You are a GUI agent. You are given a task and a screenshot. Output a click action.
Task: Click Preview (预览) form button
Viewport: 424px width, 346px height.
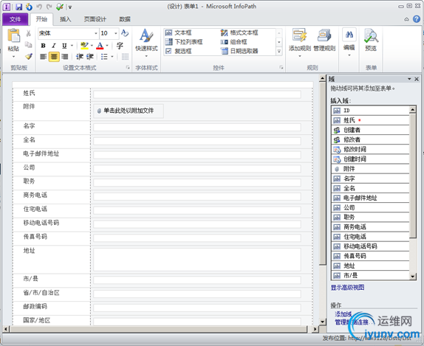click(371, 41)
